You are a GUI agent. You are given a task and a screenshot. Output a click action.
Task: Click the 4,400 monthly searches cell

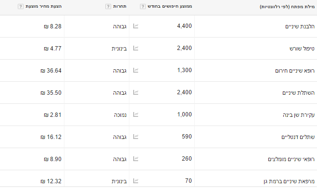(x=184, y=26)
